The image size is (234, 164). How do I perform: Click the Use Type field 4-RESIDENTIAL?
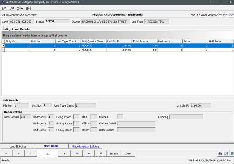156,22
